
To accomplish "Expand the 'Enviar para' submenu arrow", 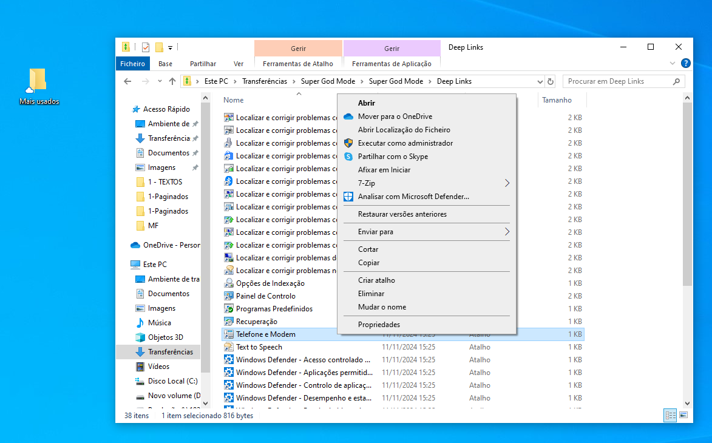I will coord(507,232).
